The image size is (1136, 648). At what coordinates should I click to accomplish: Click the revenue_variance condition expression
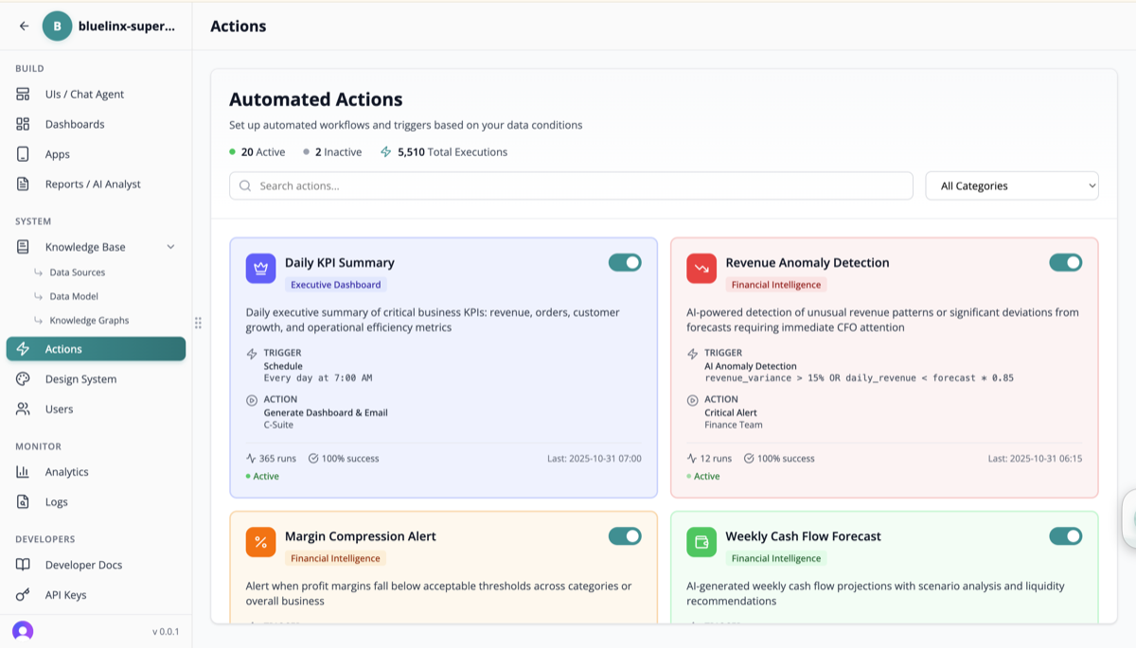pos(859,378)
